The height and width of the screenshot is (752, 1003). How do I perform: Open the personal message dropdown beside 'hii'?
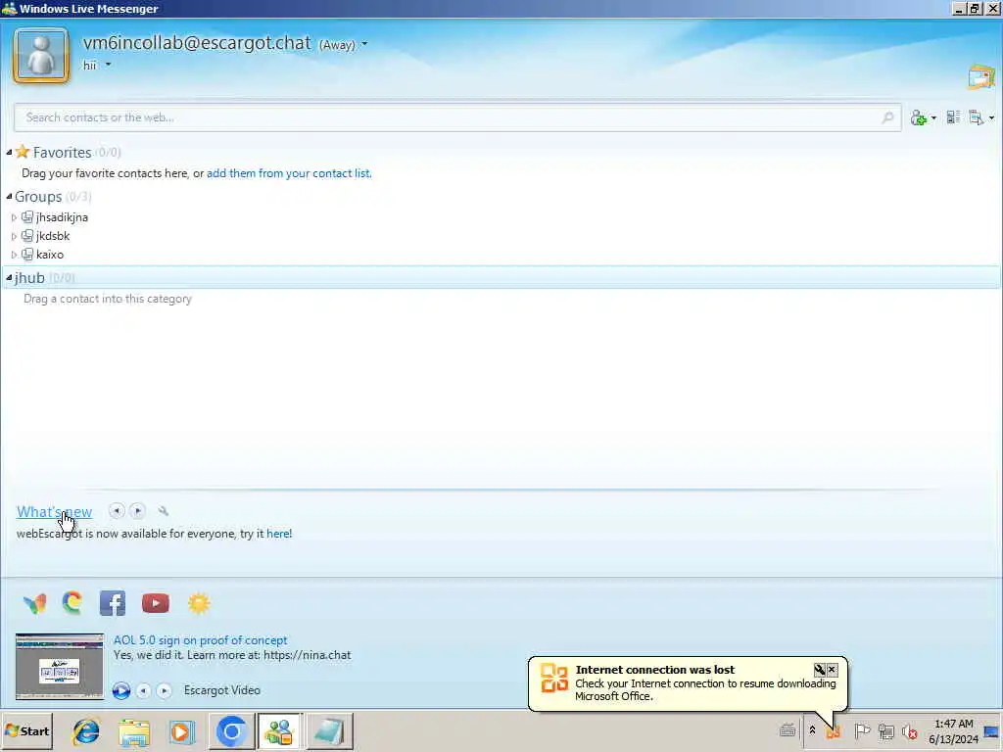[108, 65]
